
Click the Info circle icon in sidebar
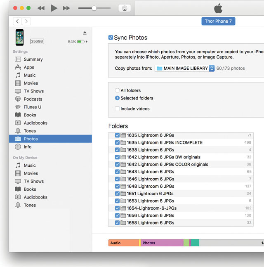pos(18,147)
